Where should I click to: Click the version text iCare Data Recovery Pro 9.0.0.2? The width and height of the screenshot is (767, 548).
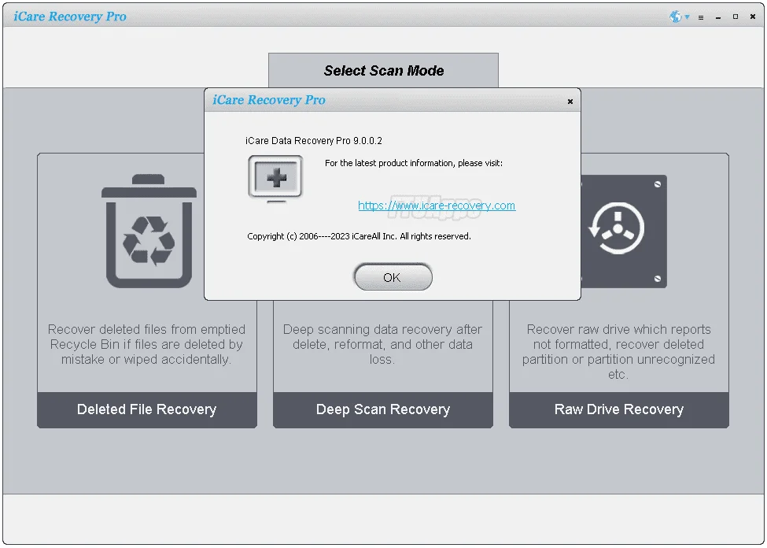coord(314,141)
